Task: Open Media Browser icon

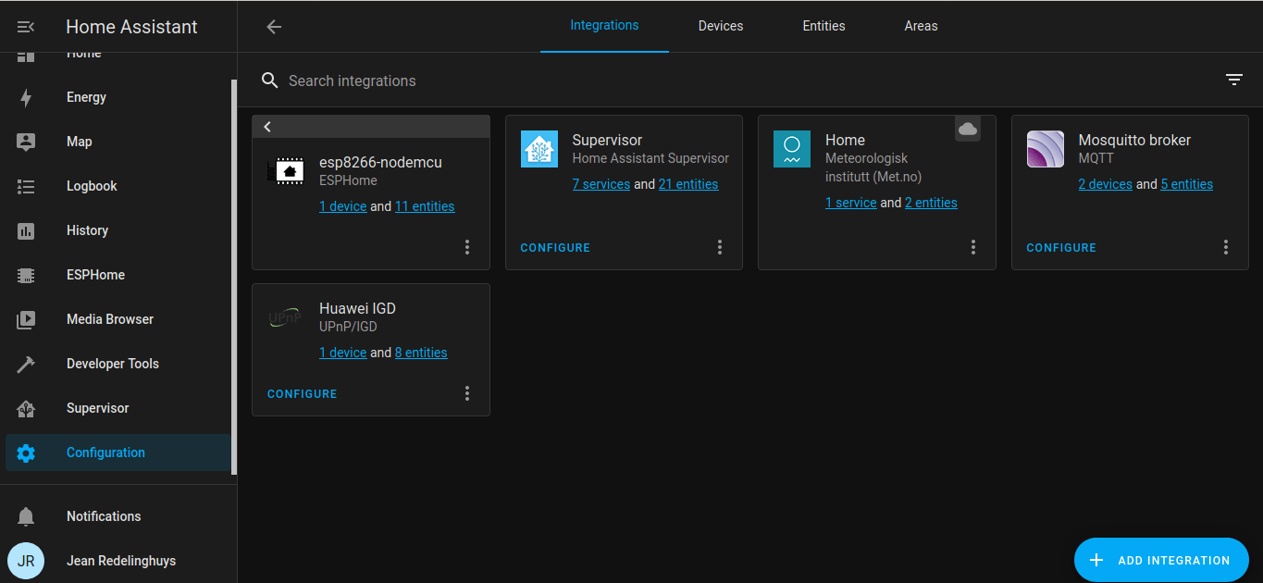Action: coord(26,319)
